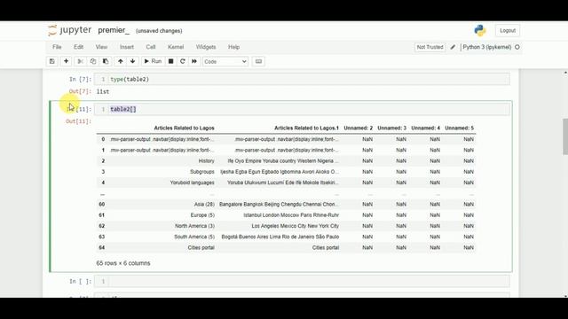Click the Ife Oyo Empire Yoruba country cell
Viewport: 568px width, 319px height.
[283, 161]
